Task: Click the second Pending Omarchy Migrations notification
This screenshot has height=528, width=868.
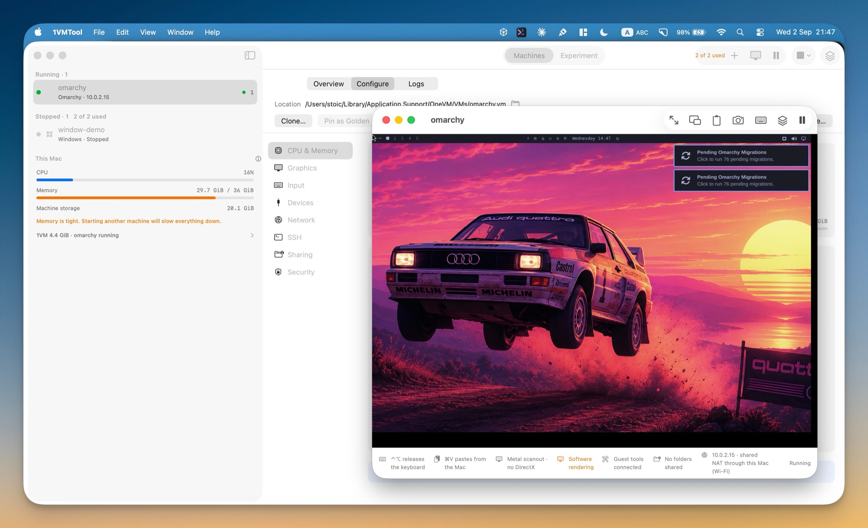Action: pos(741,180)
